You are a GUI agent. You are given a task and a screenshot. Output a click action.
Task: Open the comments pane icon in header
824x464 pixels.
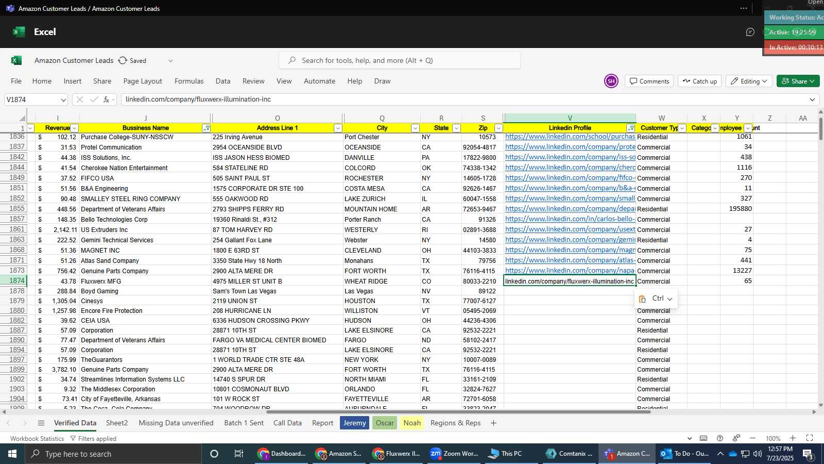coord(750,32)
